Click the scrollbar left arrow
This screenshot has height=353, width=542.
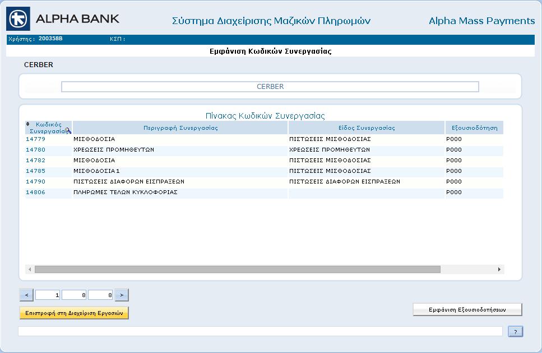point(30,269)
